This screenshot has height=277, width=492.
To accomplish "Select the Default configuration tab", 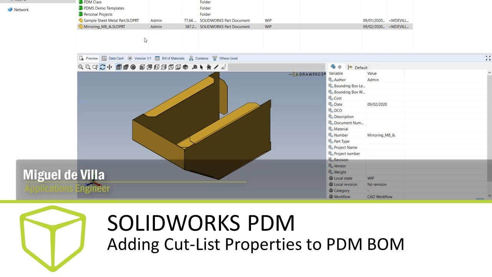I will click(x=357, y=67).
